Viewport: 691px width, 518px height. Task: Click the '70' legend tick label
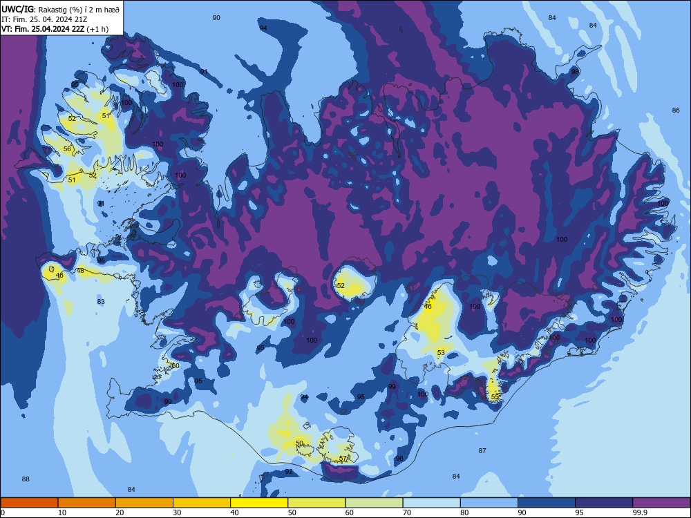(x=407, y=512)
